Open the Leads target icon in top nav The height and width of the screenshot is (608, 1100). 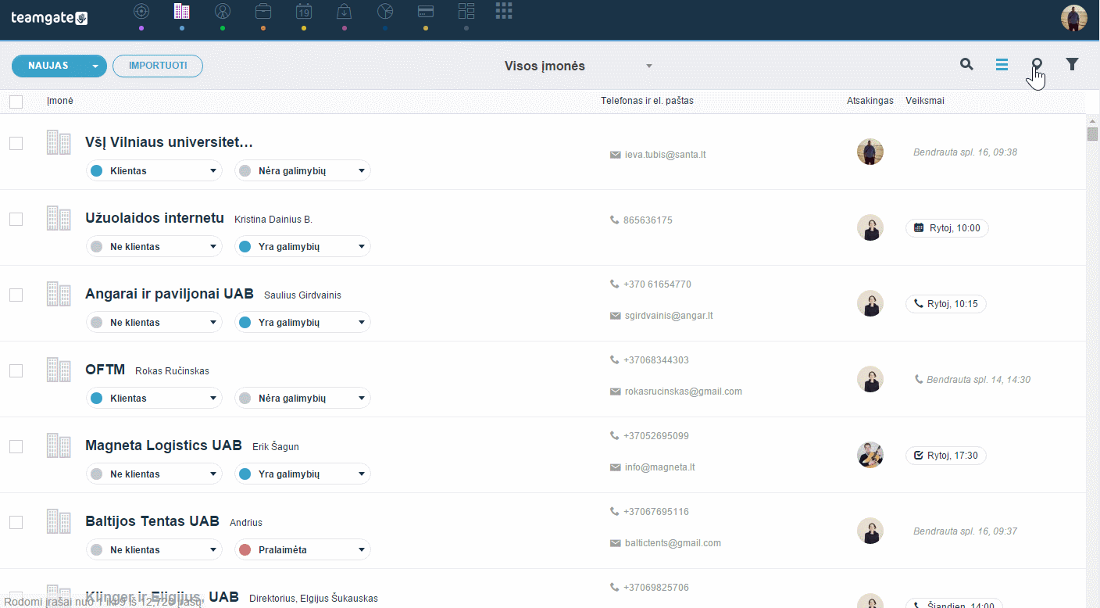pos(141,11)
